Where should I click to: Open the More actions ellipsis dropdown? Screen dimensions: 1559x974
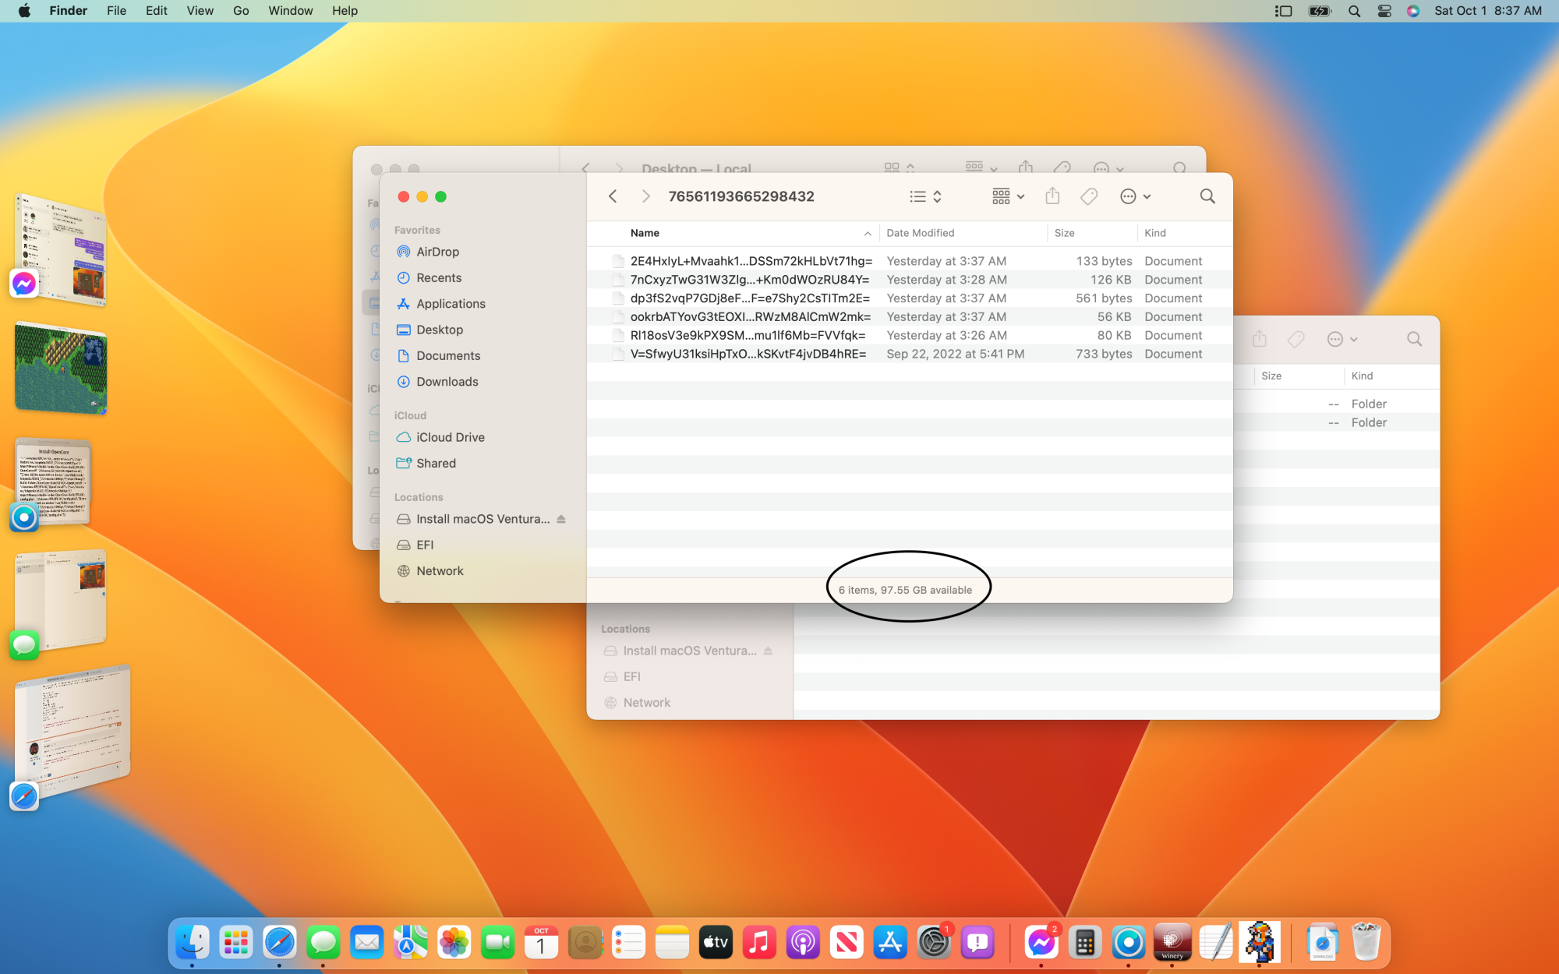coord(1135,196)
